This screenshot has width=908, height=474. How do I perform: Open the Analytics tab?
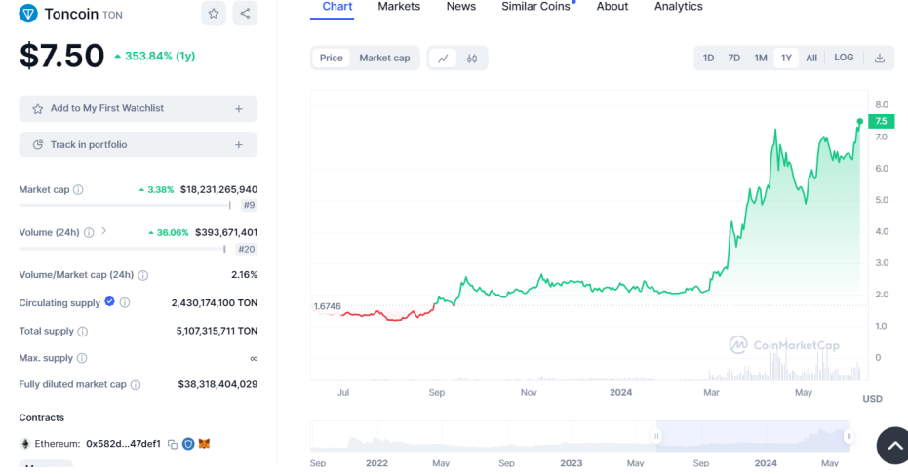click(679, 7)
